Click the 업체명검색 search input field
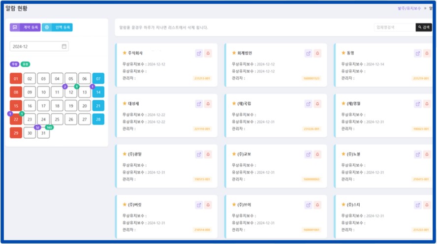 coord(394,28)
